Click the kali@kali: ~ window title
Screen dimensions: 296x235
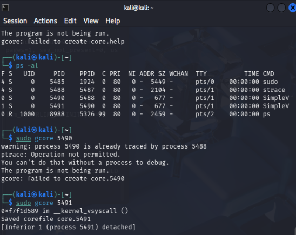pos(139,8)
